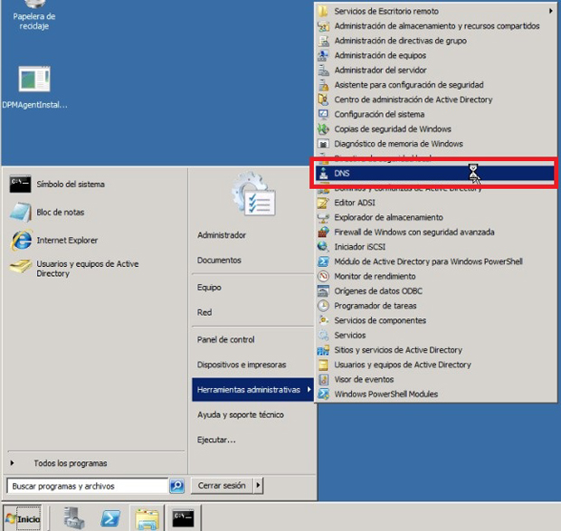The image size is (561, 531).
Task: Click Centro de administración de Active Directory icon
Action: pyautogui.click(x=323, y=100)
